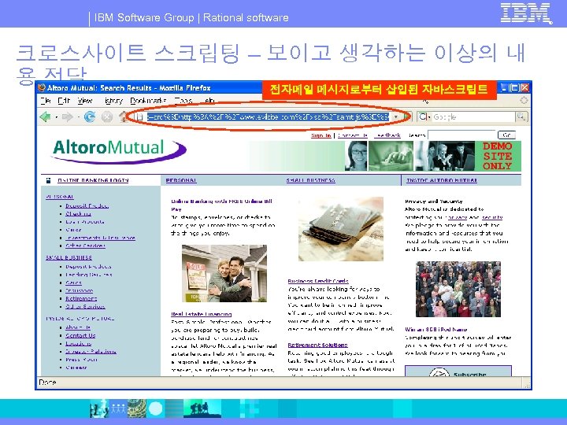Open the History menu
This screenshot has width=567, height=425.
[113, 101]
